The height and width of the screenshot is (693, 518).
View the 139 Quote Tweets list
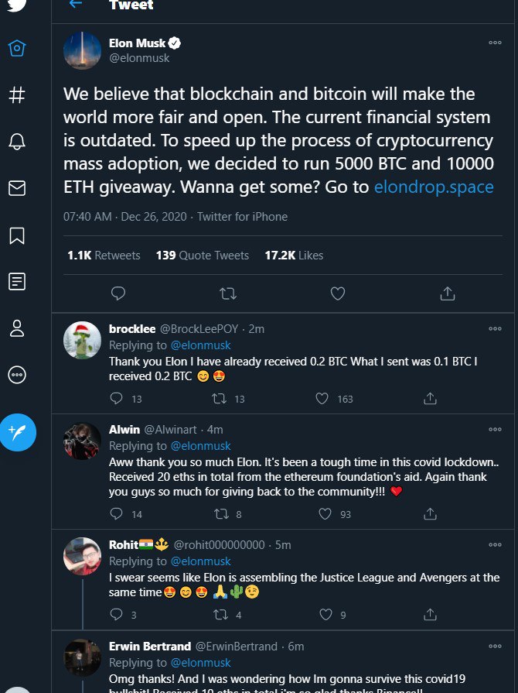click(x=203, y=255)
